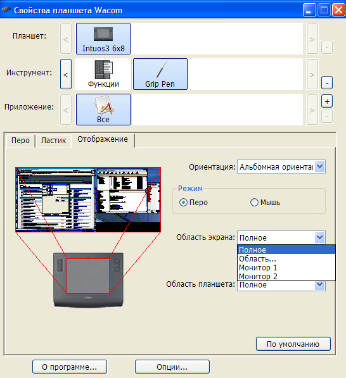Click the tablet image preview

88,280
